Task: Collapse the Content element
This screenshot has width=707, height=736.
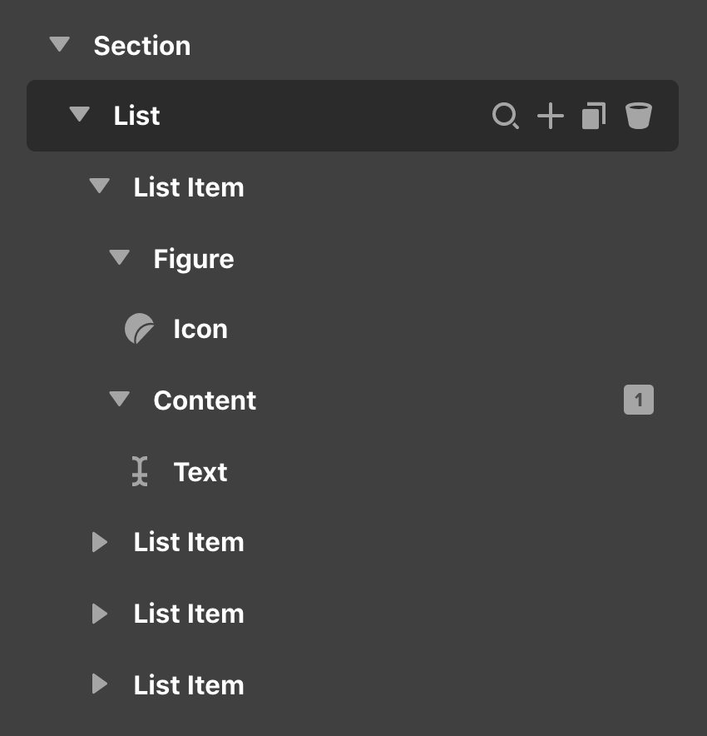Action: point(119,400)
